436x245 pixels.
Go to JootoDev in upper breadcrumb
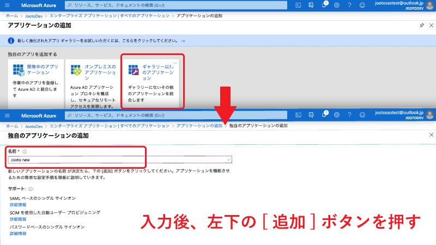(x=34, y=16)
